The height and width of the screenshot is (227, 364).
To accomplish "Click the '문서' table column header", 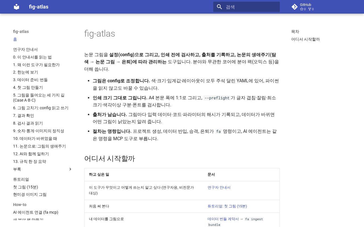I will click(211, 175).
